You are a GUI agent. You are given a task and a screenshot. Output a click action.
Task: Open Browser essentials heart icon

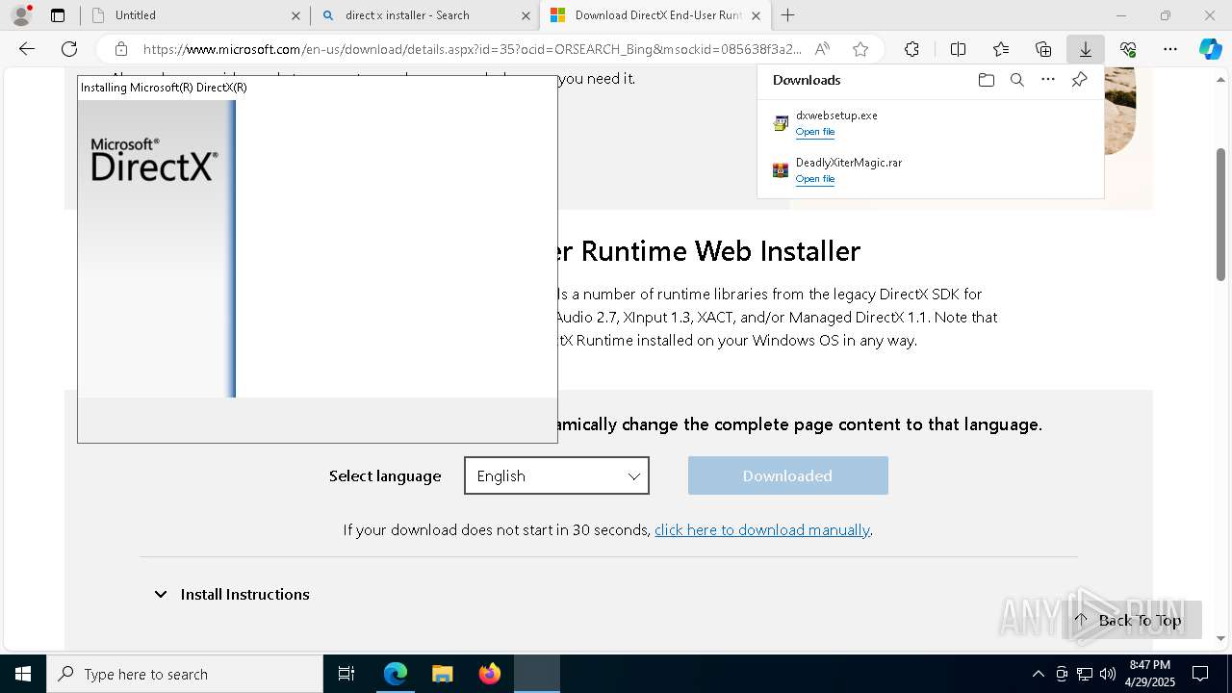pyautogui.click(x=1128, y=49)
